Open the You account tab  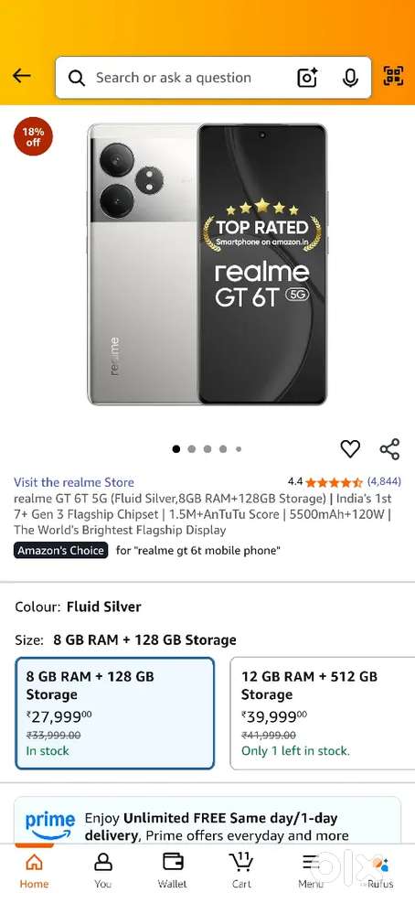[103, 870]
